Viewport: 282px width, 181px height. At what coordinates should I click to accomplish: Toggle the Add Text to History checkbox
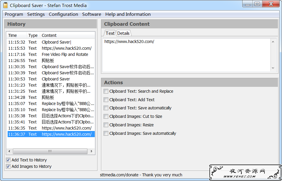8,160
